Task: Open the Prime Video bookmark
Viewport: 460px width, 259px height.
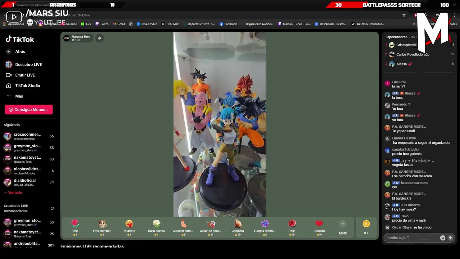Action: [x=147, y=24]
